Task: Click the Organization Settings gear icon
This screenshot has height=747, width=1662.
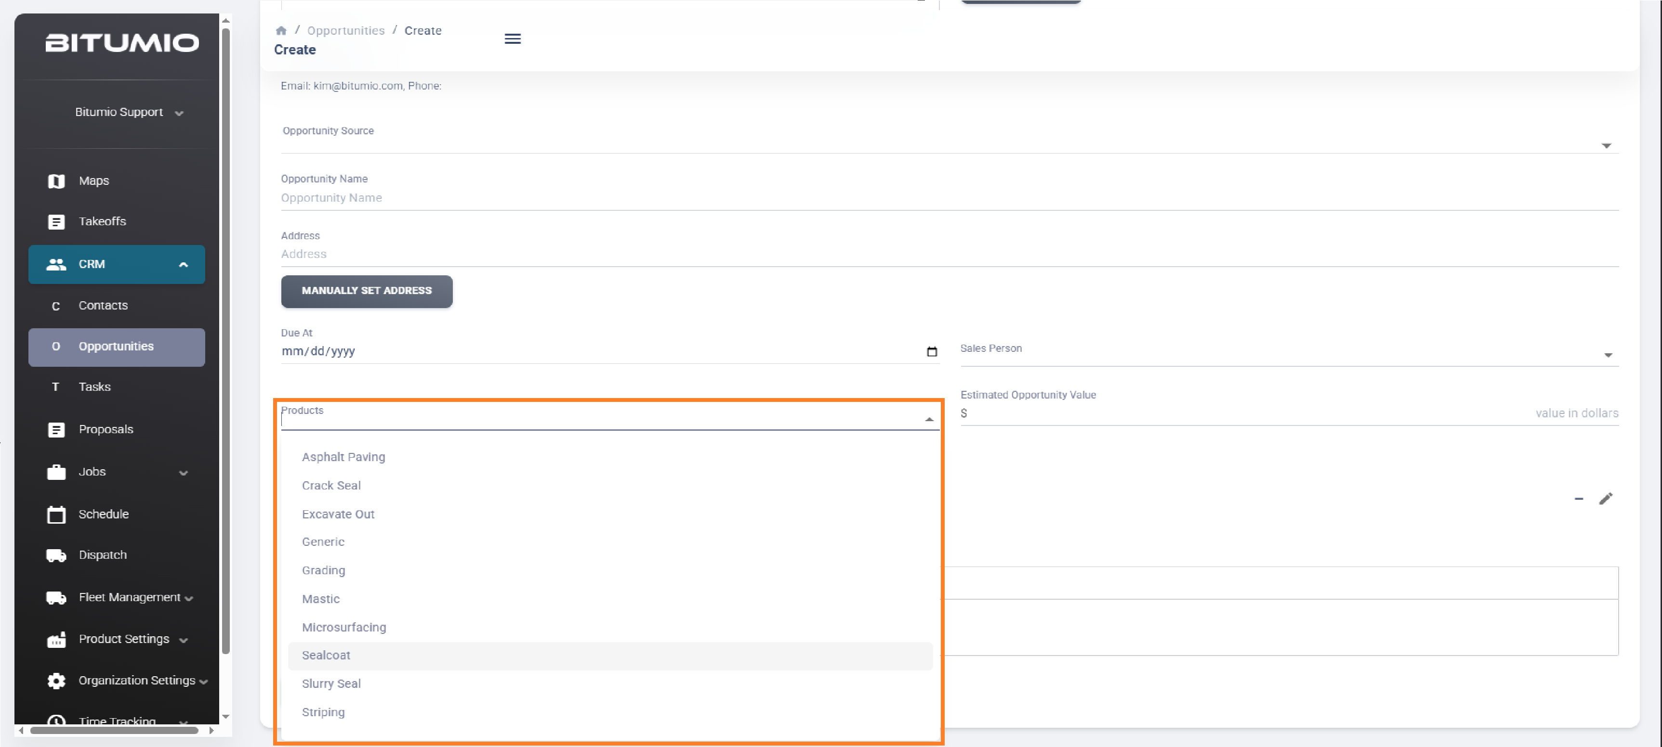Action: (56, 681)
